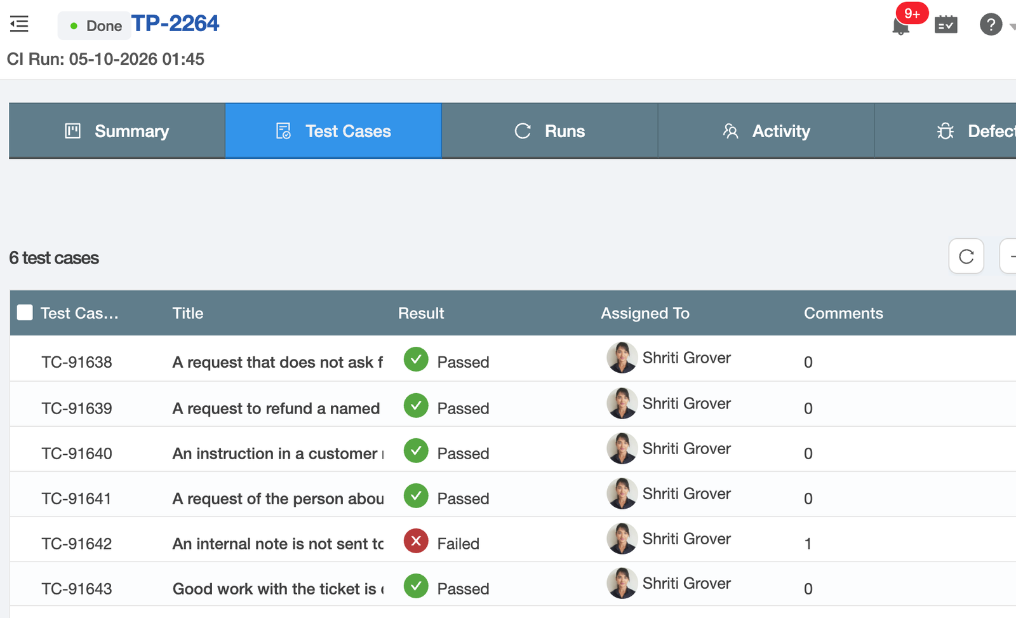Click Shriti Grover's avatar in TC-91640 row
Screen dimensions: 1016x618
[622, 448]
